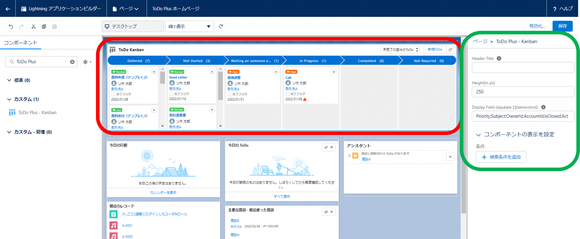Toggle 完了フラグ checkbox on 価格調整 card
Screen dimensions: 580x239
click(229, 94)
